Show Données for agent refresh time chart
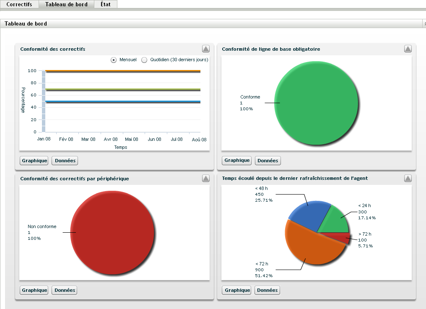Viewport: 426px width, 309px height. (268, 290)
